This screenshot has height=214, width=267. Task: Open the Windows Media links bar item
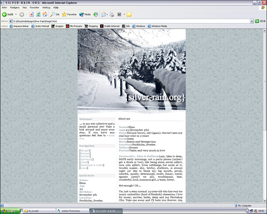pyautogui.click(x=157, y=26)
